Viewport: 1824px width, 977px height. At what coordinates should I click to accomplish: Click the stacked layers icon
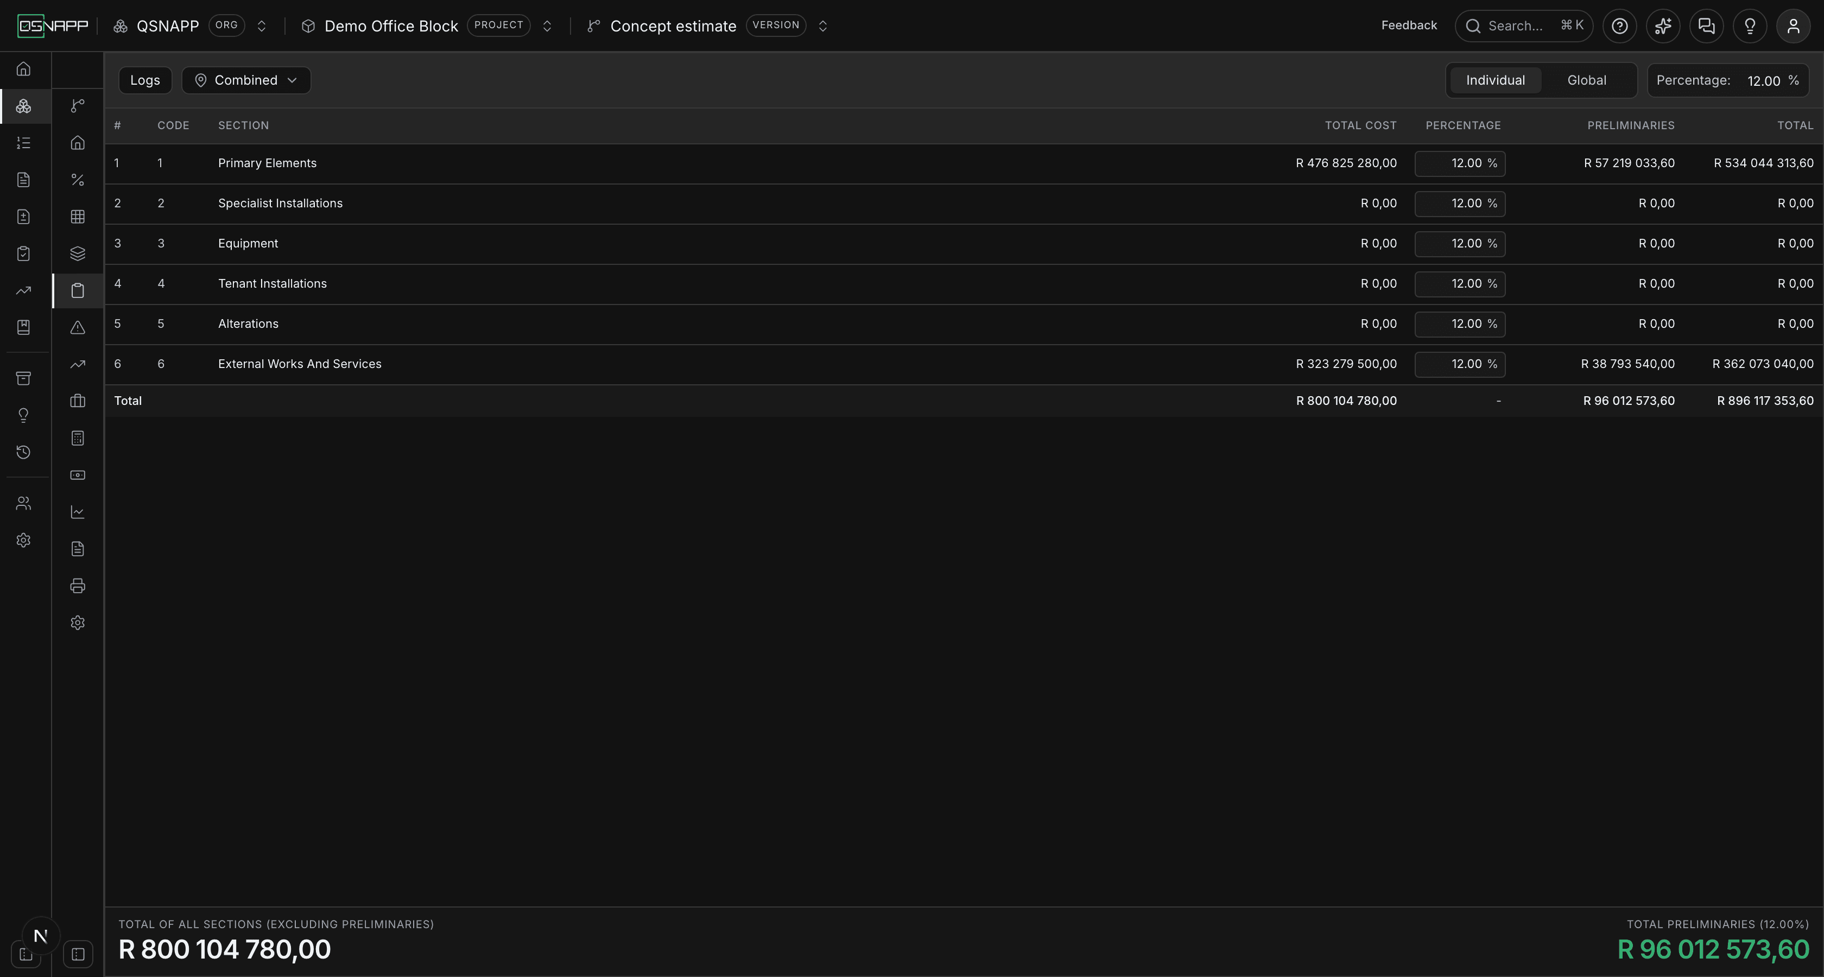(x=78, y=253)
